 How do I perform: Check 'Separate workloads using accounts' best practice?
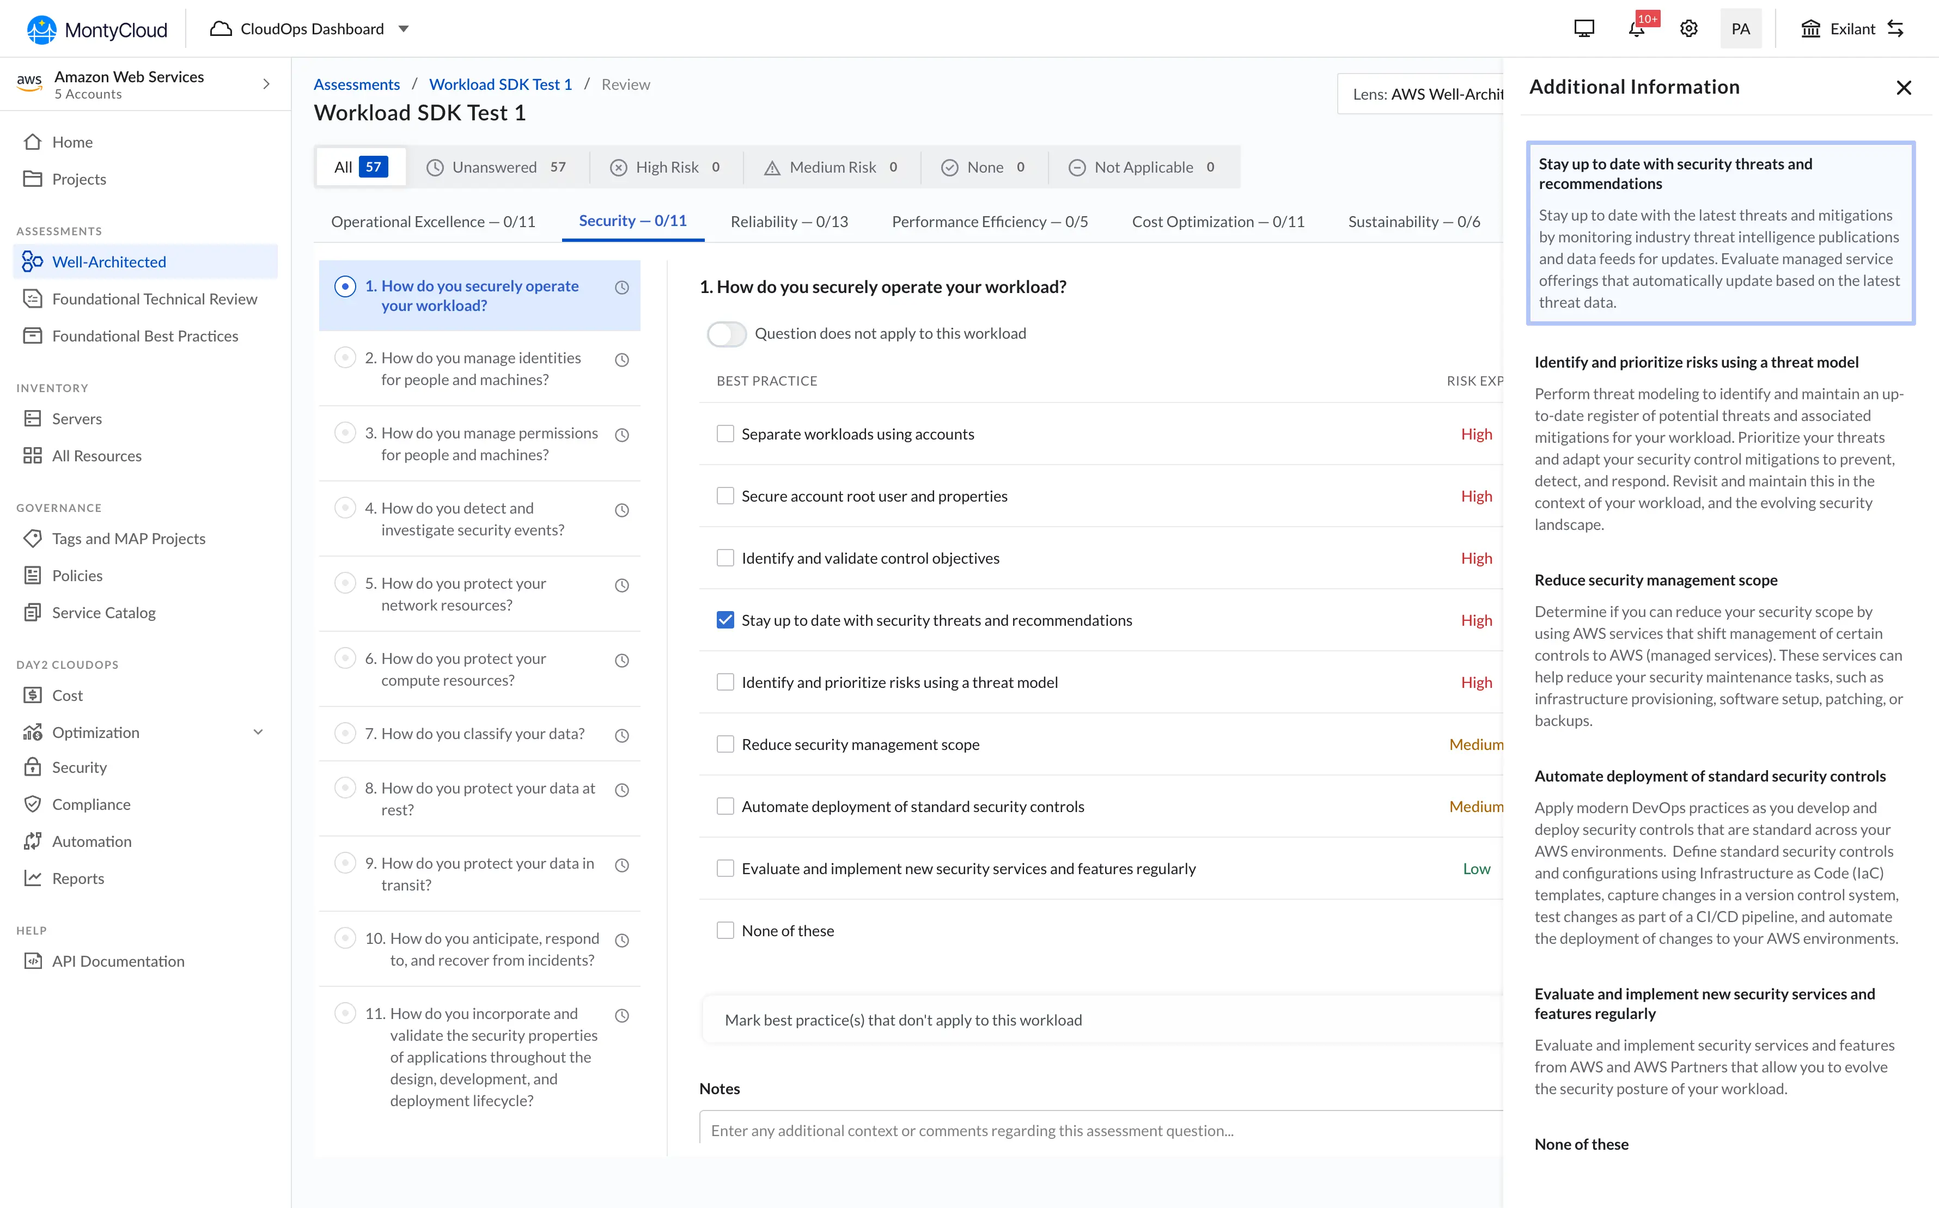point(724,433)
